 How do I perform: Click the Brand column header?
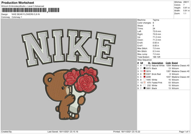(175, 63)
